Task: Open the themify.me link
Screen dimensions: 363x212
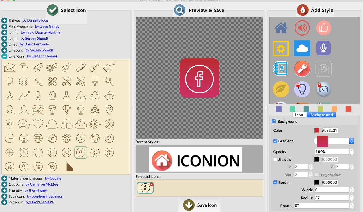Action: [35, 190]
